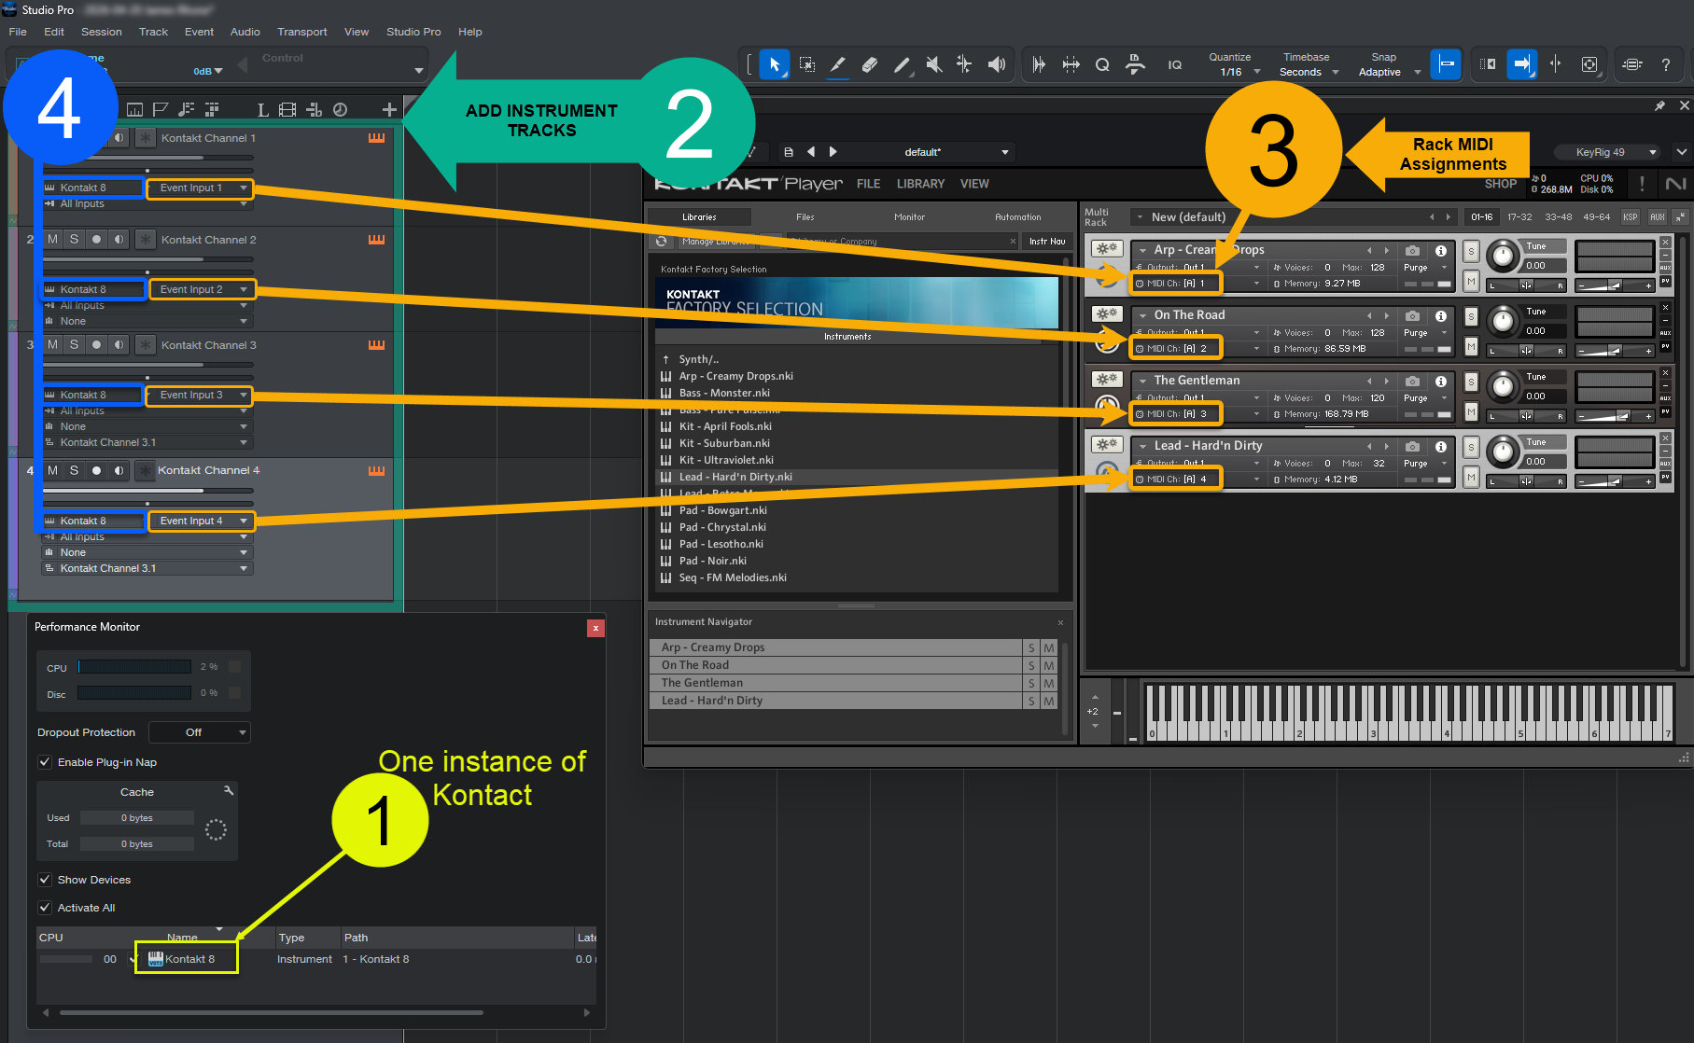This screenshot has height=1043, width=1694.
Task: Open Kontakt LIBRARY menu
Action: tap(921, 184)
